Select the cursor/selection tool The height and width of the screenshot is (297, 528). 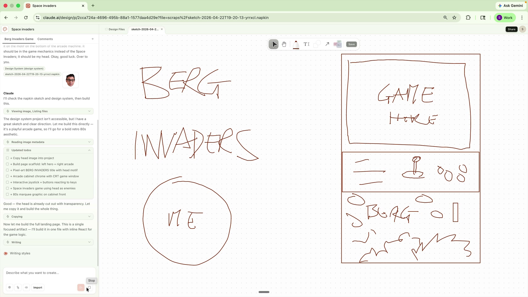(274, 44)
